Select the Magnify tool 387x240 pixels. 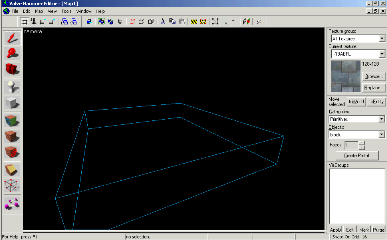(12, 54)
